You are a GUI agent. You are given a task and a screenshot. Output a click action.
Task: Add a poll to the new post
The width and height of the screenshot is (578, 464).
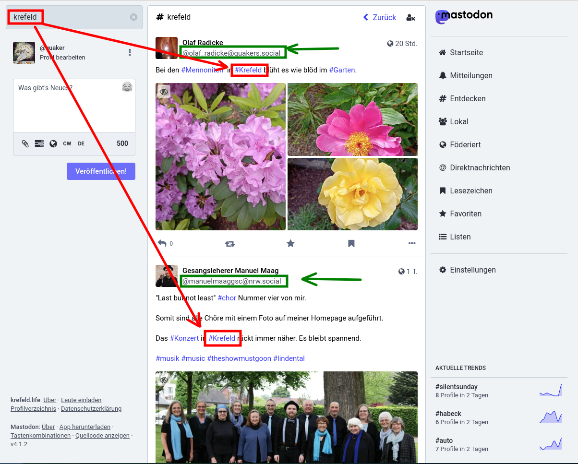pyautogui.click(x=39, y=143)
